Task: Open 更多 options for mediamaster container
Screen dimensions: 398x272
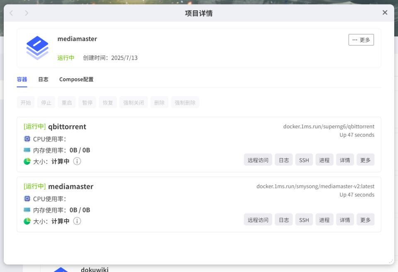Action: click(x=365, y=220)
